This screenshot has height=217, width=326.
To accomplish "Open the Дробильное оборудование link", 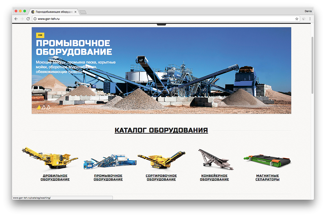I will tap(55, 178).
